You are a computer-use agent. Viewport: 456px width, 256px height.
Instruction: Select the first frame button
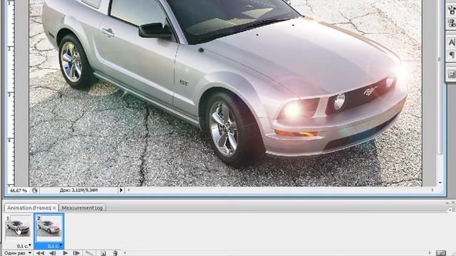40,253
